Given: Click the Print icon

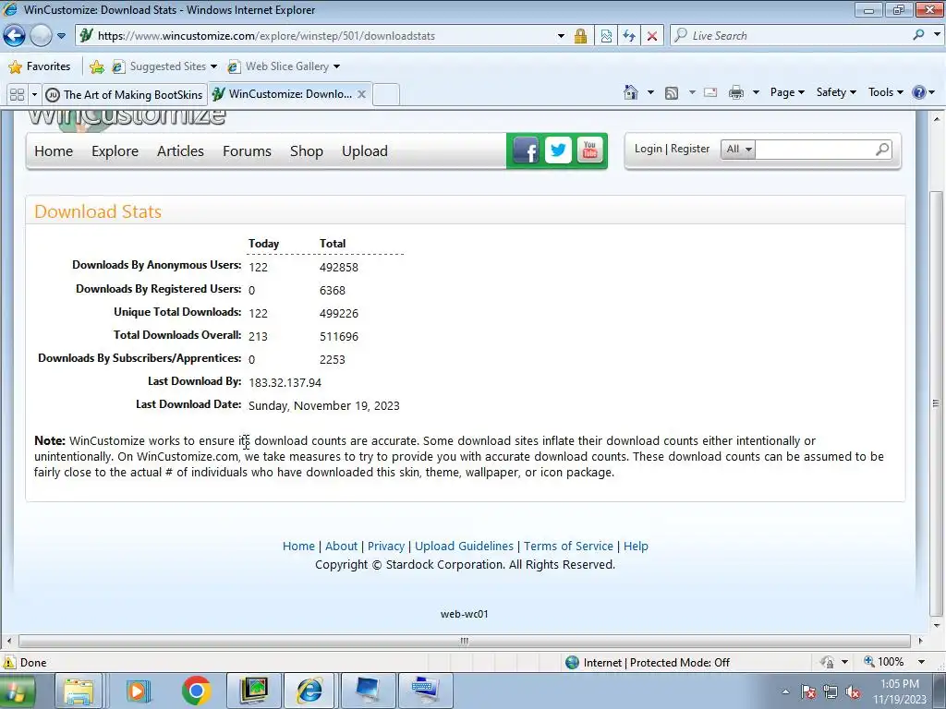Looking at the screenshot, I should click(736, 92).
